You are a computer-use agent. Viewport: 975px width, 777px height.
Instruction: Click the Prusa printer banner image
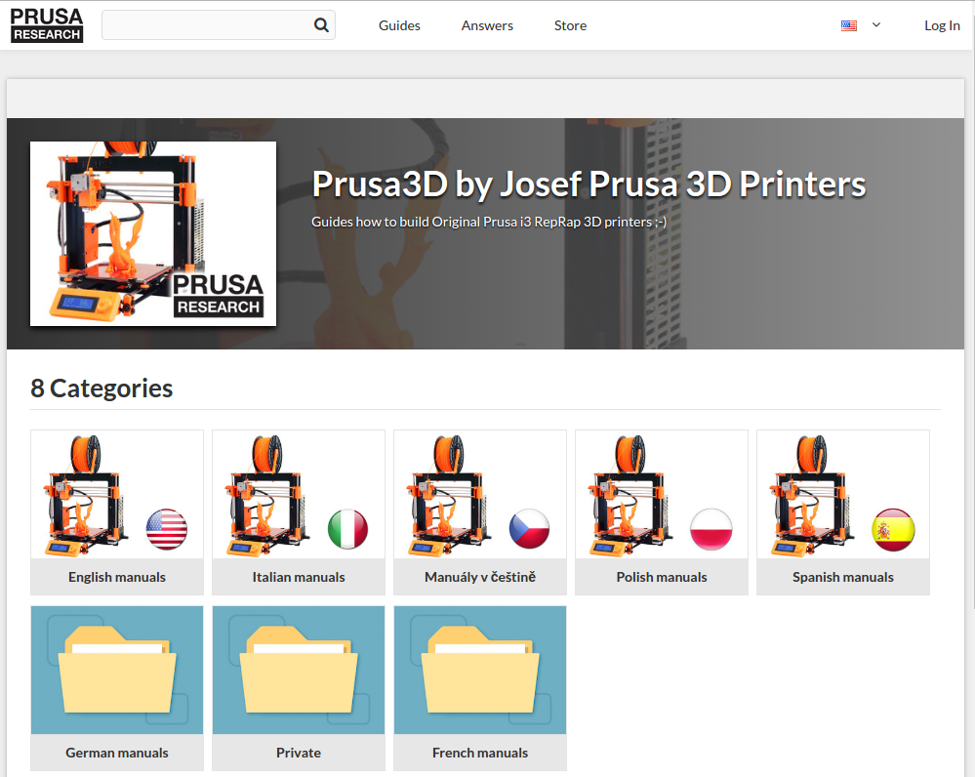click(153, 233)
